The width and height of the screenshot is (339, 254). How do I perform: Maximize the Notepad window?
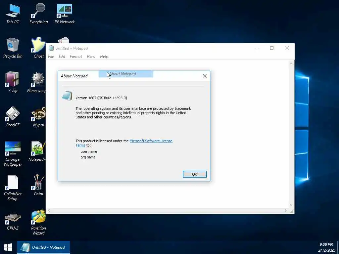click(272, 48)
